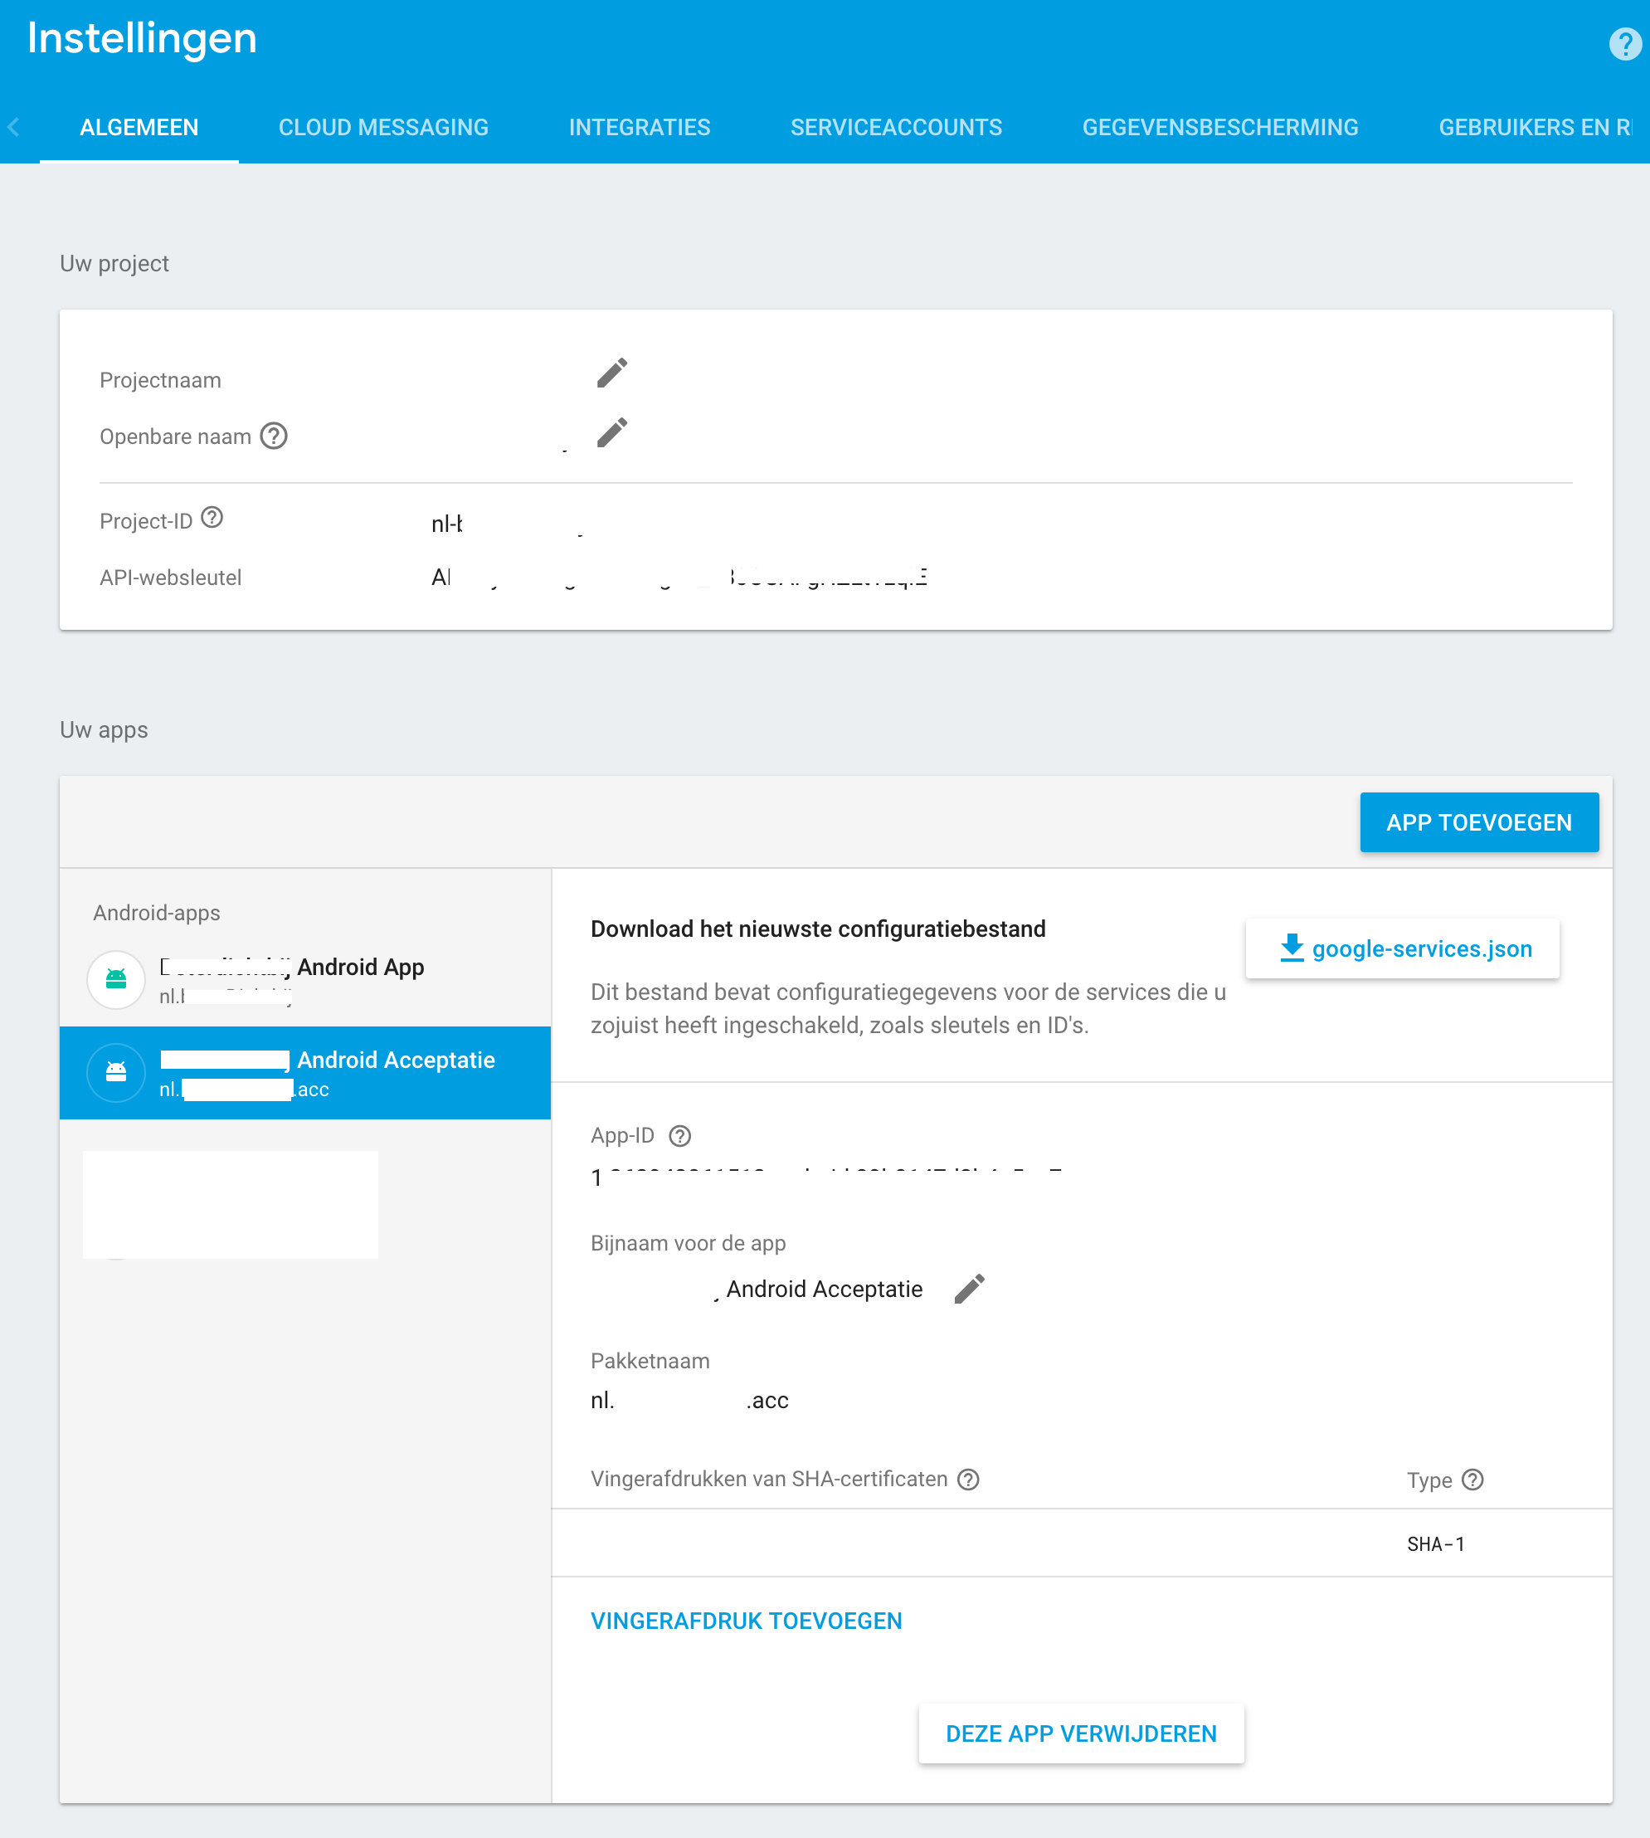Click help icon next to App-ID
Viewport: 1650px width, 1838px height.
pyautogui.click(x=680, y=1135)
